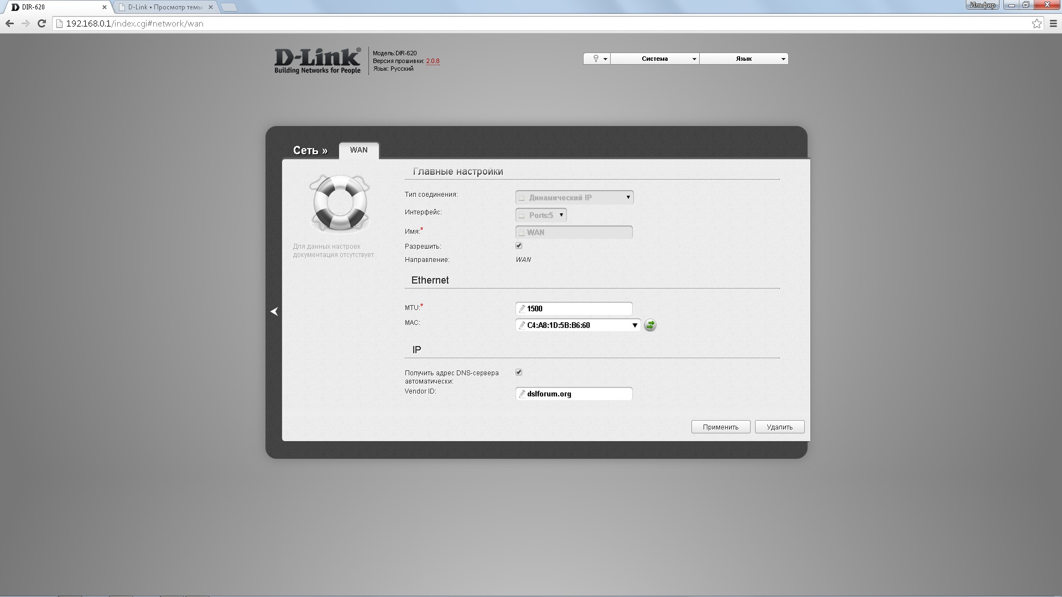Toggle the automatic DNS server address checkbox
The height and width of the screenshot is (597, 1062).
pyautogui.click(x=519, y=372)
